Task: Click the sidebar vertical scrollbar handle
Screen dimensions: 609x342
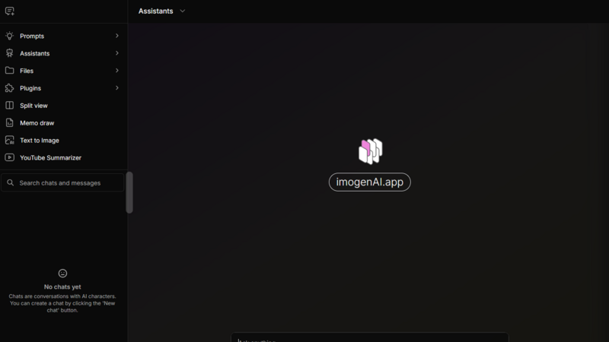Action: coord(129,192)
